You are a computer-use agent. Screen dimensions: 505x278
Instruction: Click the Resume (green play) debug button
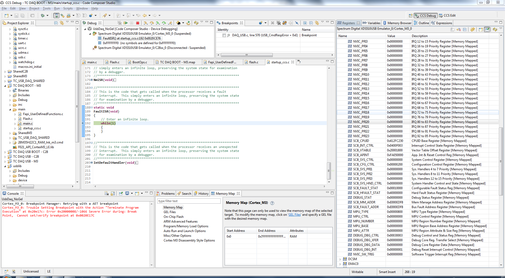[x=125, y=23]
